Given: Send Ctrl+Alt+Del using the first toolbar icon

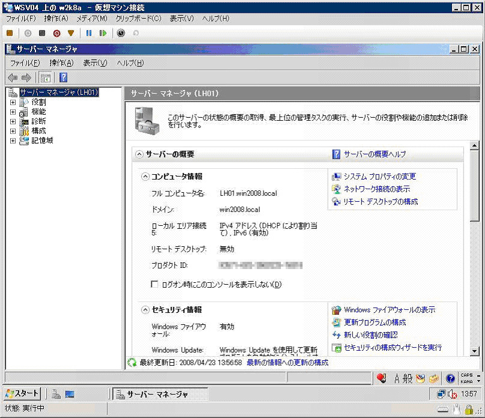Looking at the screenshot, I should pos(9,33).
